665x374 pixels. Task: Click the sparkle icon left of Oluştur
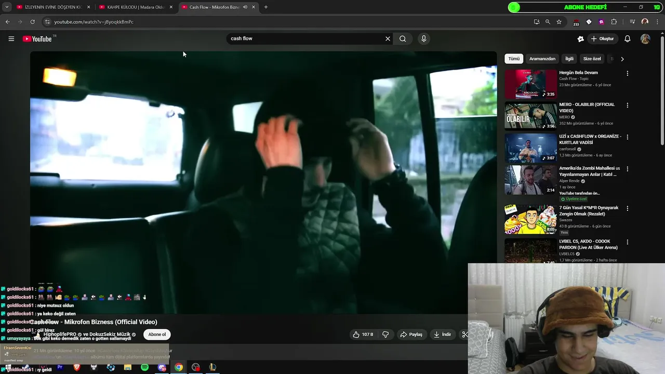click(580, 39)
